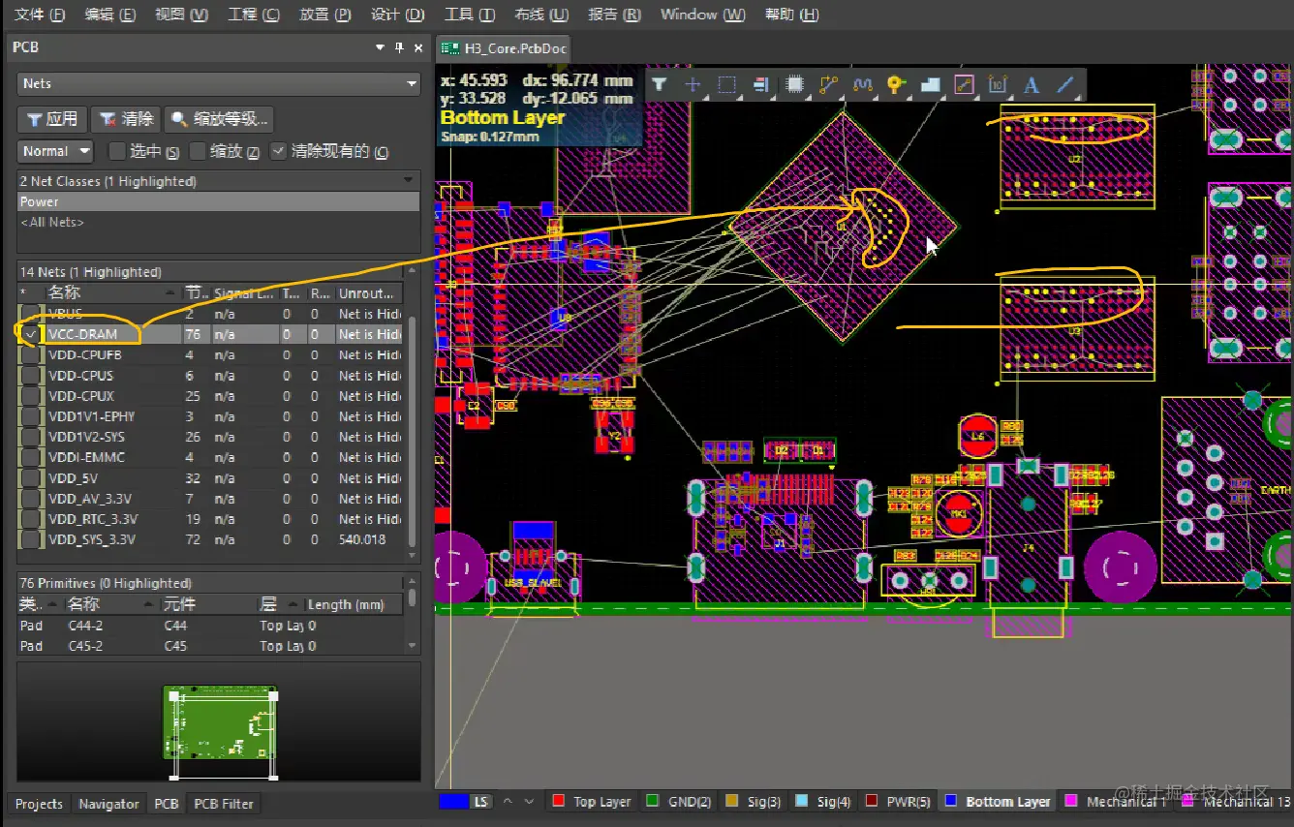Uncheck the 清除现有的 (C) checkbox

(279, 151)
